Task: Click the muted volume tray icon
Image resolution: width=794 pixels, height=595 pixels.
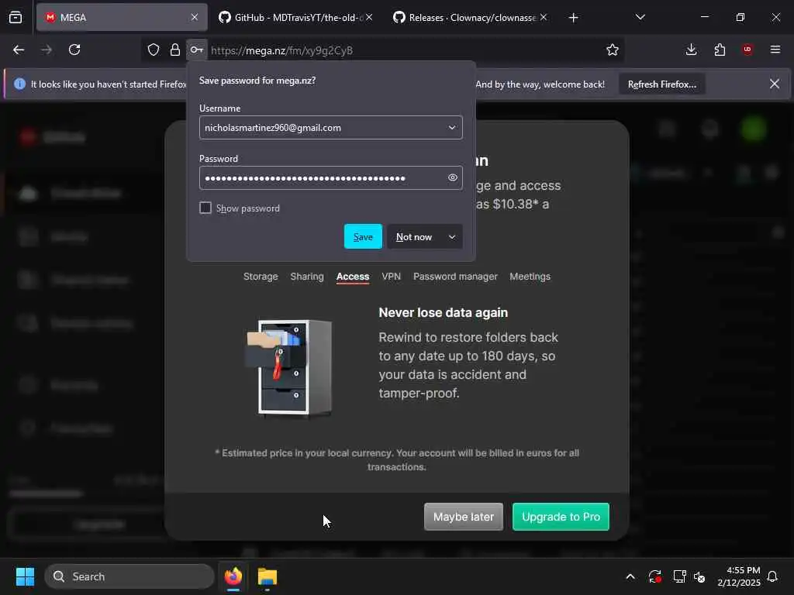Action: 699,576
